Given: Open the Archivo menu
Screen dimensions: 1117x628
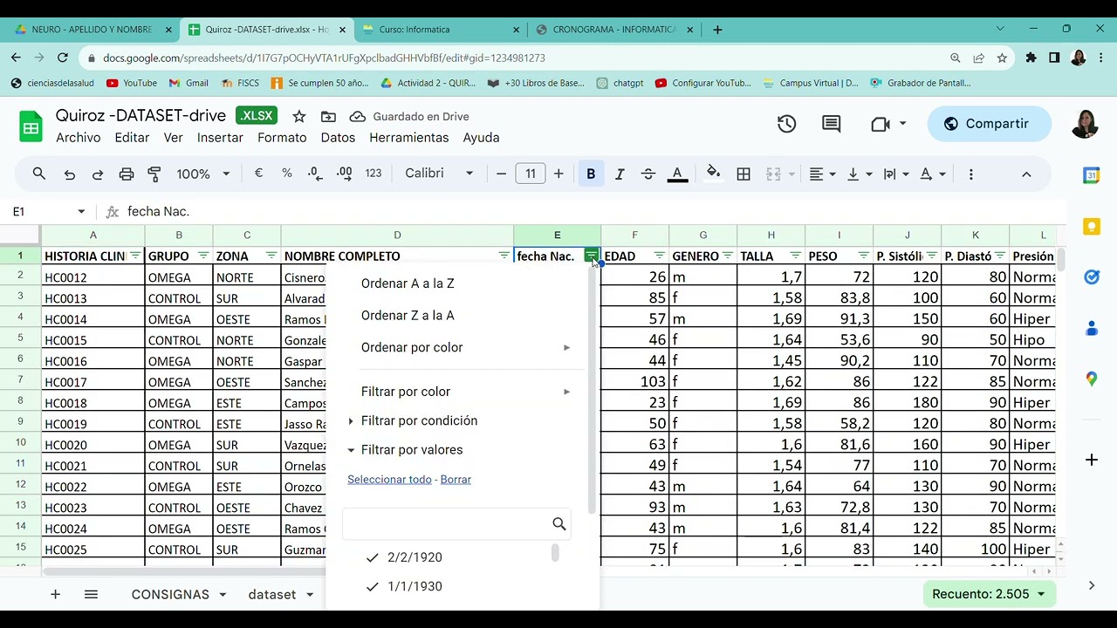Looking at the screenshot, I should tap(79, 138).
